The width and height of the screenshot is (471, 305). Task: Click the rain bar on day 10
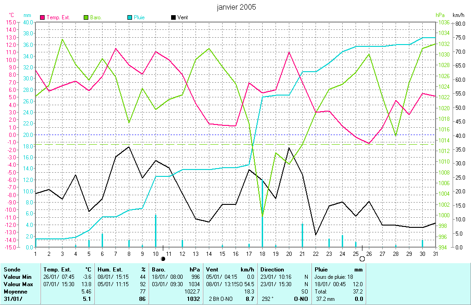tap(155, 231)
